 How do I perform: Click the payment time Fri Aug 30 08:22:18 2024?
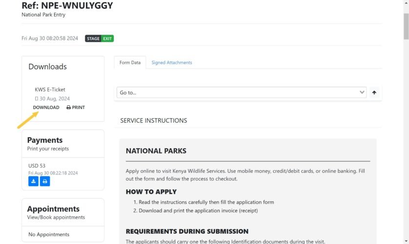tap(53, 173)
